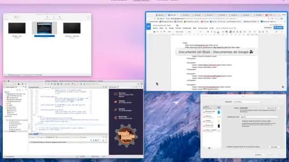
Task: Click the blue Compartir button in Docs
Action: point(278,27)
